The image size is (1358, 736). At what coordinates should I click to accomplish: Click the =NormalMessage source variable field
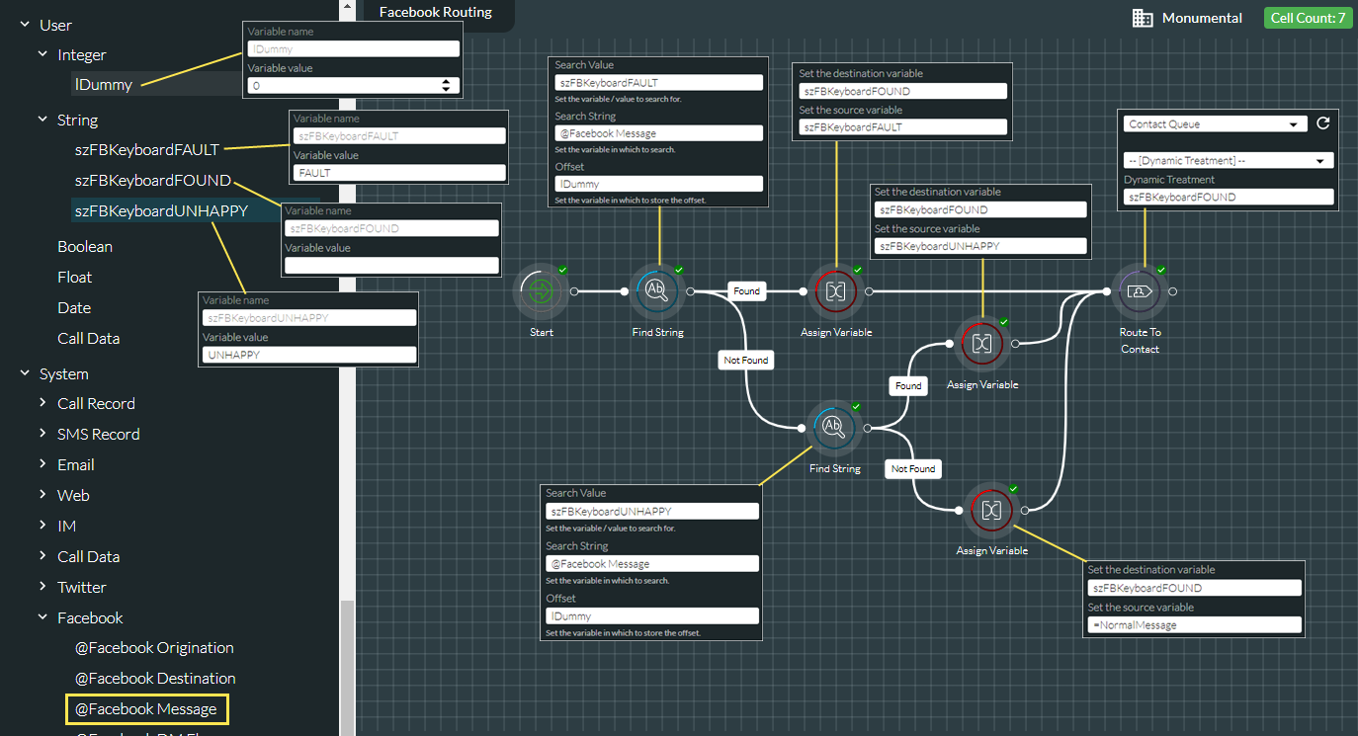point(1194,625)
